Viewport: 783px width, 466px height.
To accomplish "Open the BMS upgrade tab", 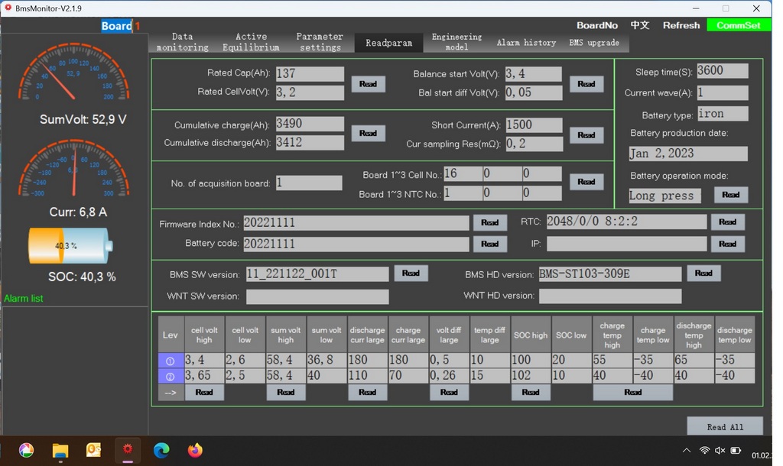I will [x=594, y=43].
